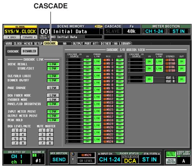Open cascade in source for MX10

click(74, 92)
